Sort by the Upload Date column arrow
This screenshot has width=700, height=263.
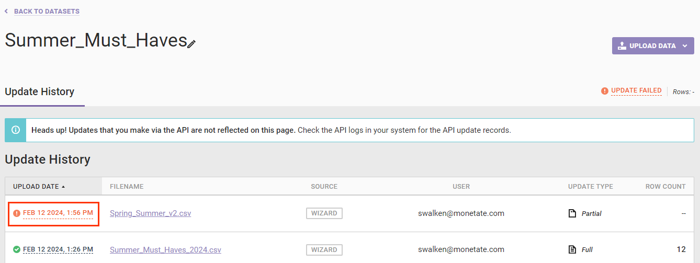click(x=63, y=187)
